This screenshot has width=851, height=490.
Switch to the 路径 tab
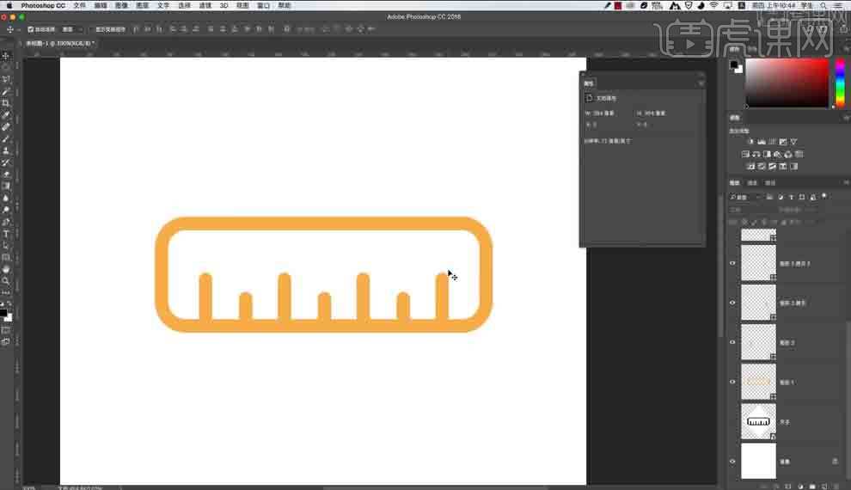[770, 183]
